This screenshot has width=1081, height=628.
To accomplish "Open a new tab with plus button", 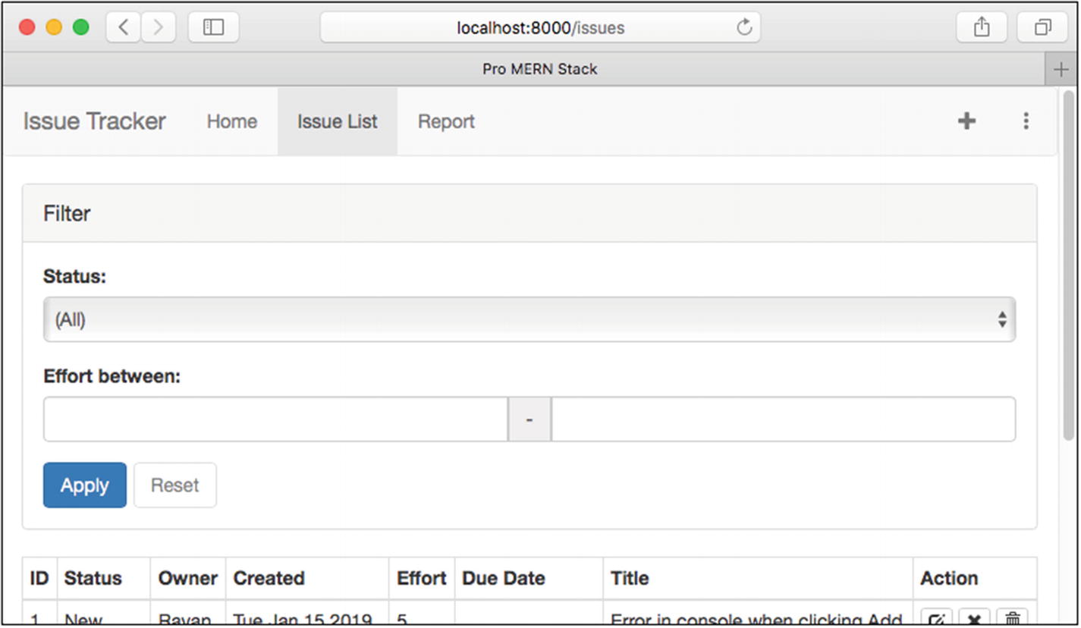I will (x=1061, y=70).
